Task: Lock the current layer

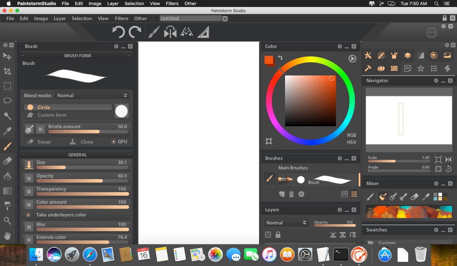Action: point(277,234)
